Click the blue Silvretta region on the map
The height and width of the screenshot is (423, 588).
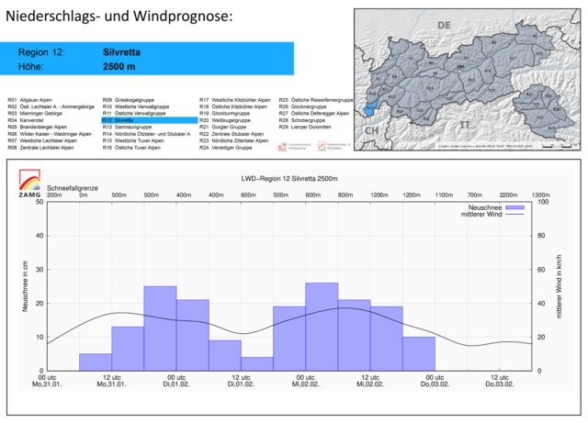370,108
